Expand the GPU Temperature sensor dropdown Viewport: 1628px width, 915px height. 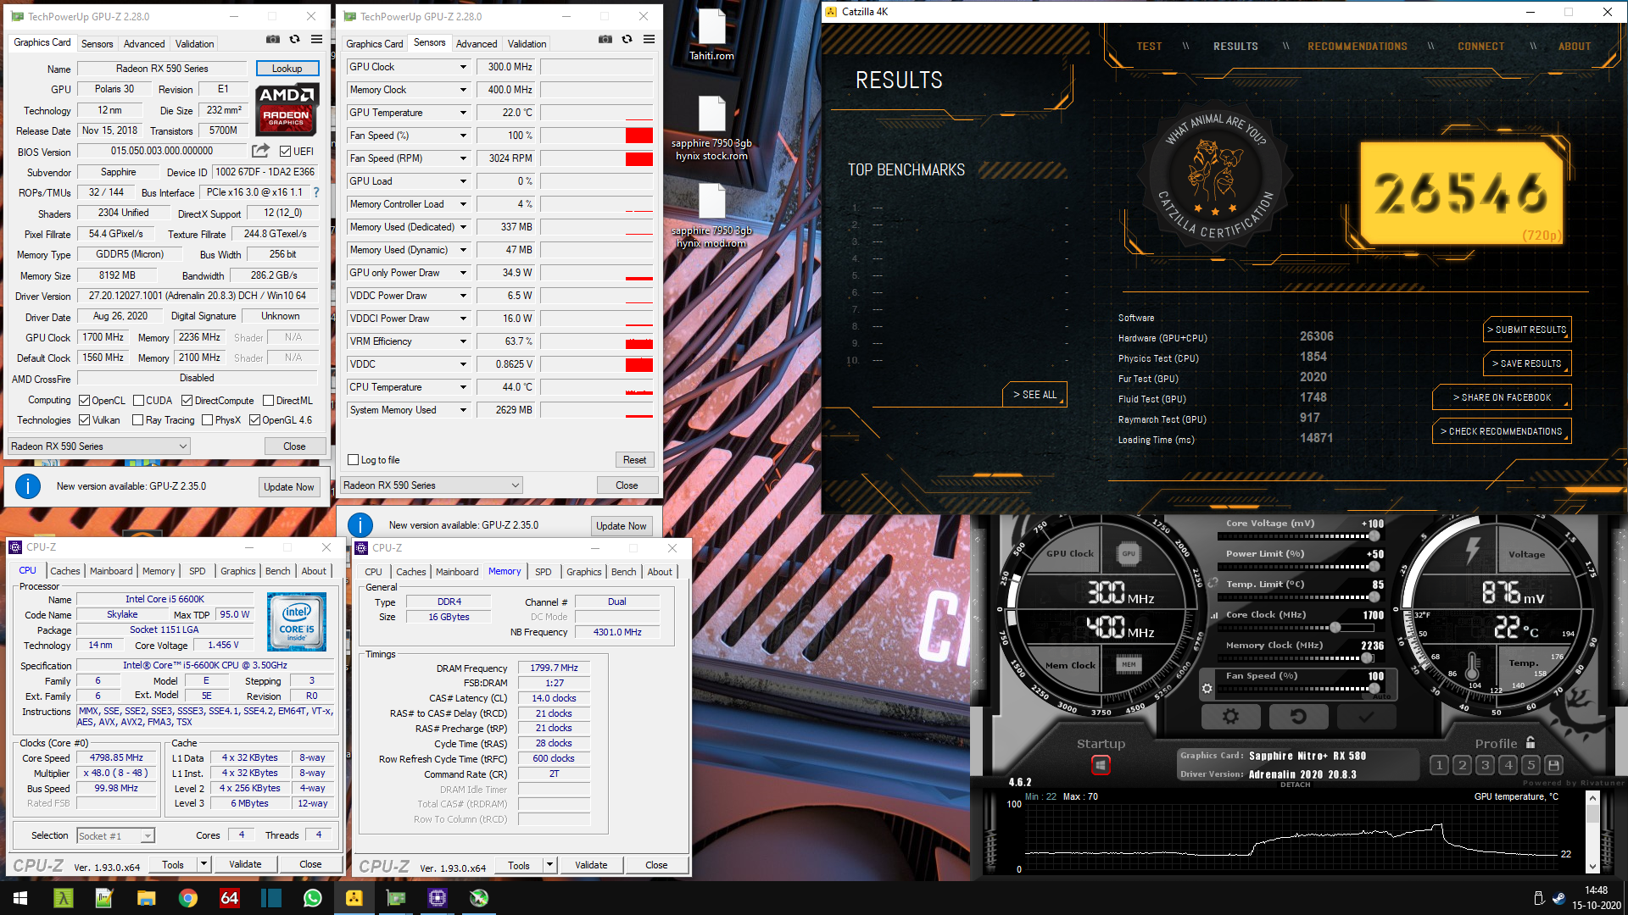(463, 113)
